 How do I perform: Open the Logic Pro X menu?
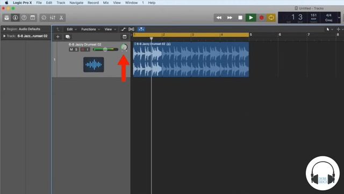click(x=23, y=3)
